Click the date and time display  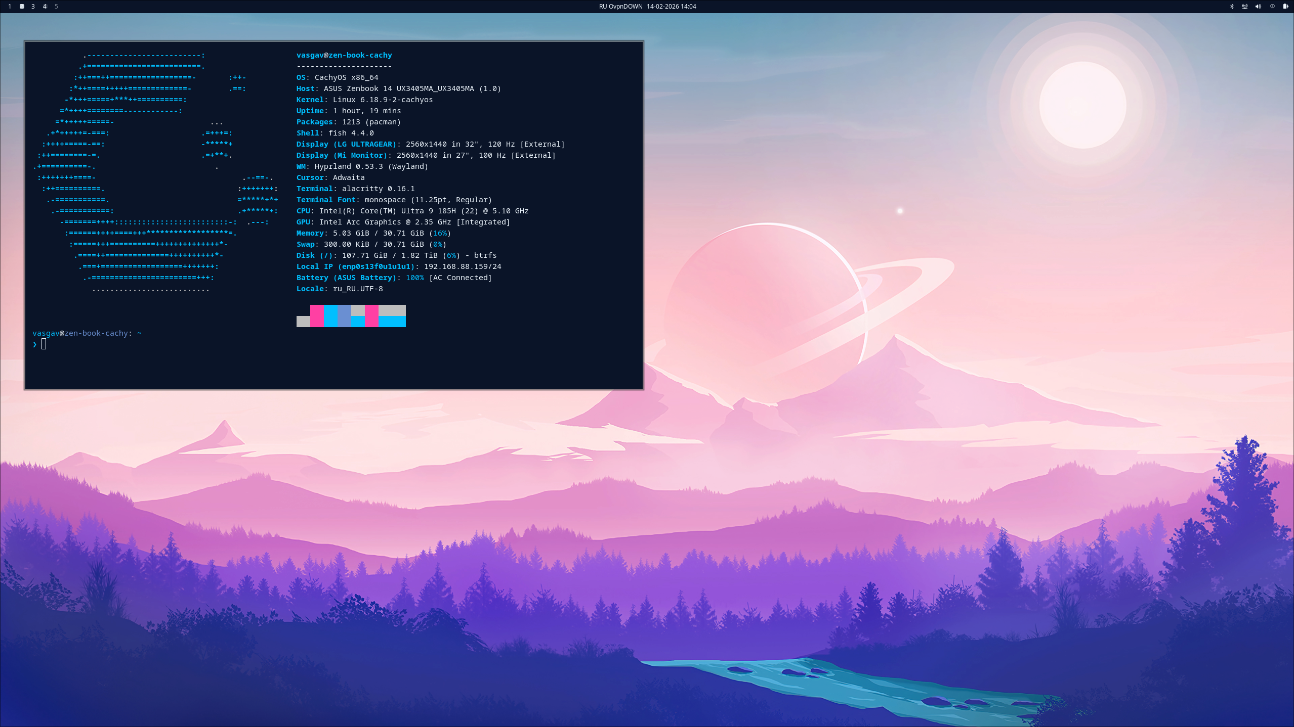tap(671, 7)
